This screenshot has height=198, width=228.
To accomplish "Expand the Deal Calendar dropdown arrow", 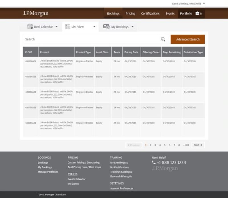I will pos(56,27).
